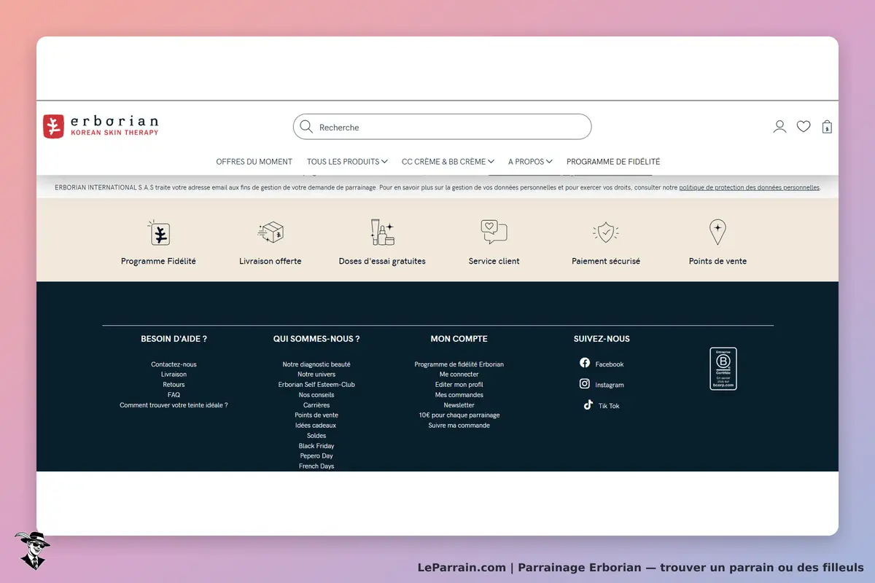The height and width of the screenshot is (583, 875).
Task: Open Editer mon profil link
Action: pos(459,385)
